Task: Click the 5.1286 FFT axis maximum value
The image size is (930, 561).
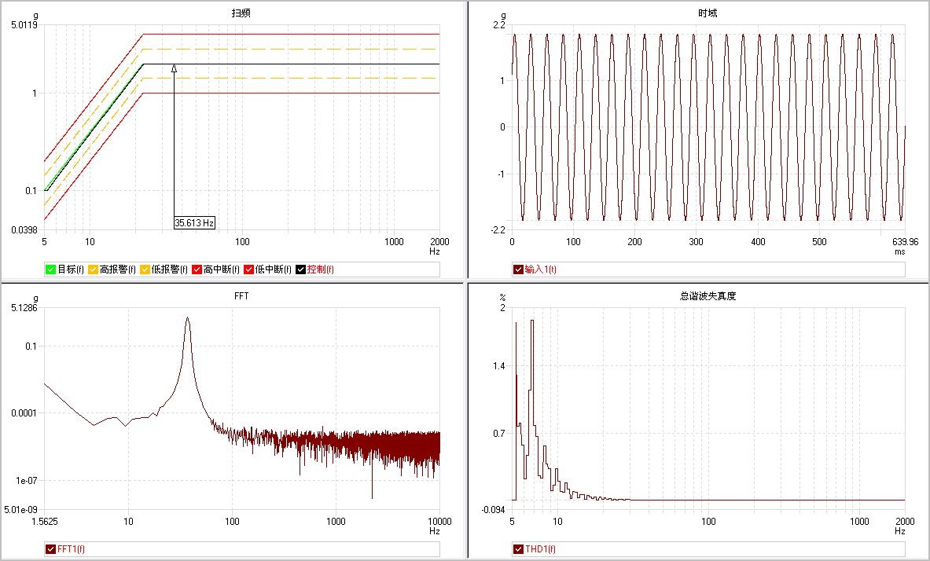Action: pyautogui.click(x=24, y=308)
